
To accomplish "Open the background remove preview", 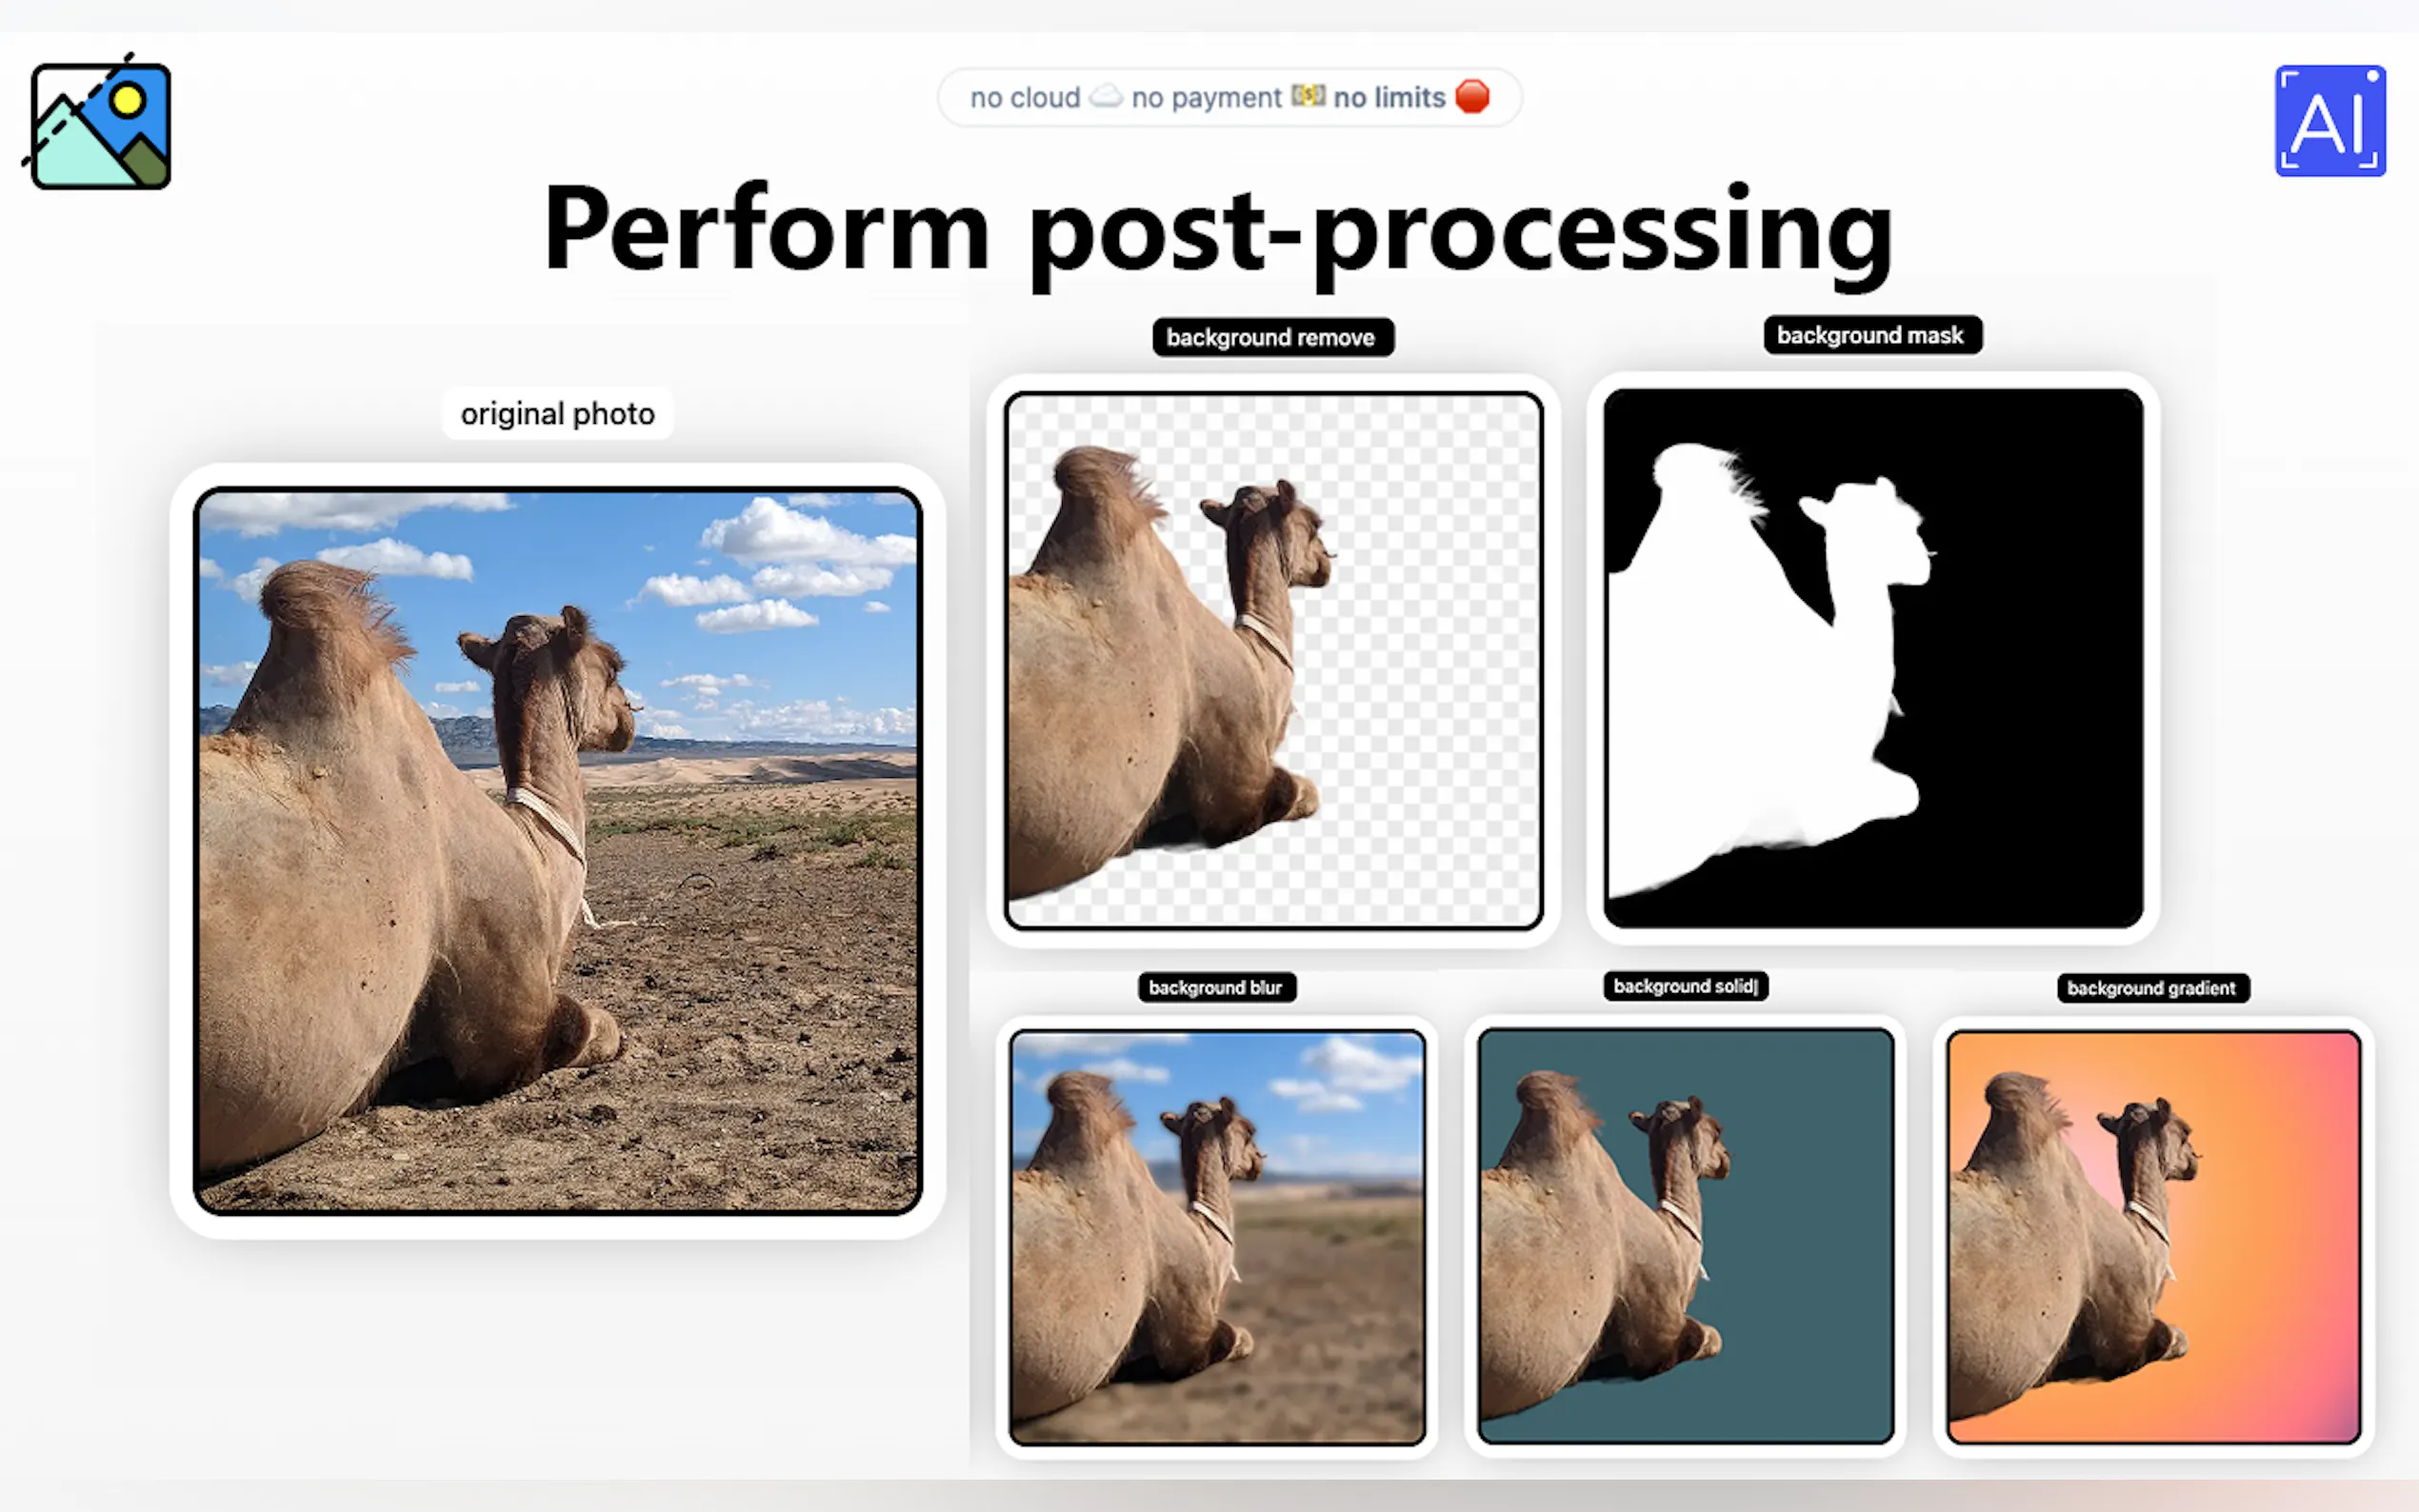I will [x=1273, y=660].
